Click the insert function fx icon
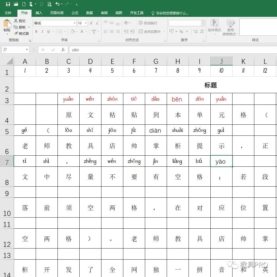Image resolution: width=277 pixels, height=277 pixels. (x=63, y=50)
